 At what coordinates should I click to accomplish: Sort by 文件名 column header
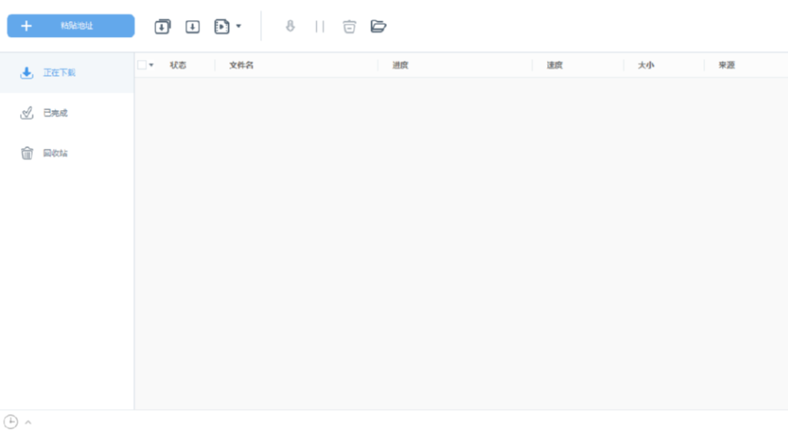pyautogui.click(x=242, y=65)
